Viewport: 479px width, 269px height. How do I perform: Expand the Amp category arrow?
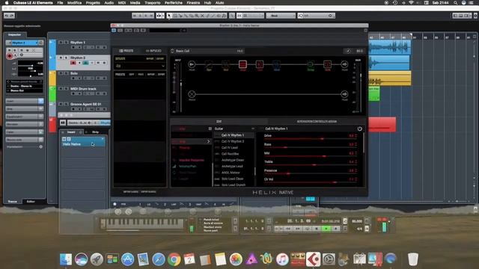[208, 141]
